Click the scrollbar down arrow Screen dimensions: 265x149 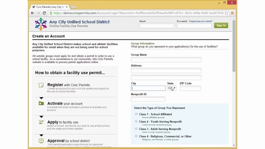point(234,145)
